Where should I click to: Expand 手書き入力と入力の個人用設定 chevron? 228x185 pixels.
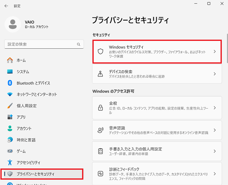[x=215, y=151]
